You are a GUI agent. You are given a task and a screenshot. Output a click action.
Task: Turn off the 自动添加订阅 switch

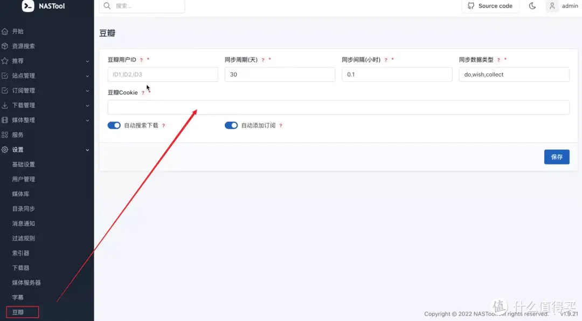(231, 125)
